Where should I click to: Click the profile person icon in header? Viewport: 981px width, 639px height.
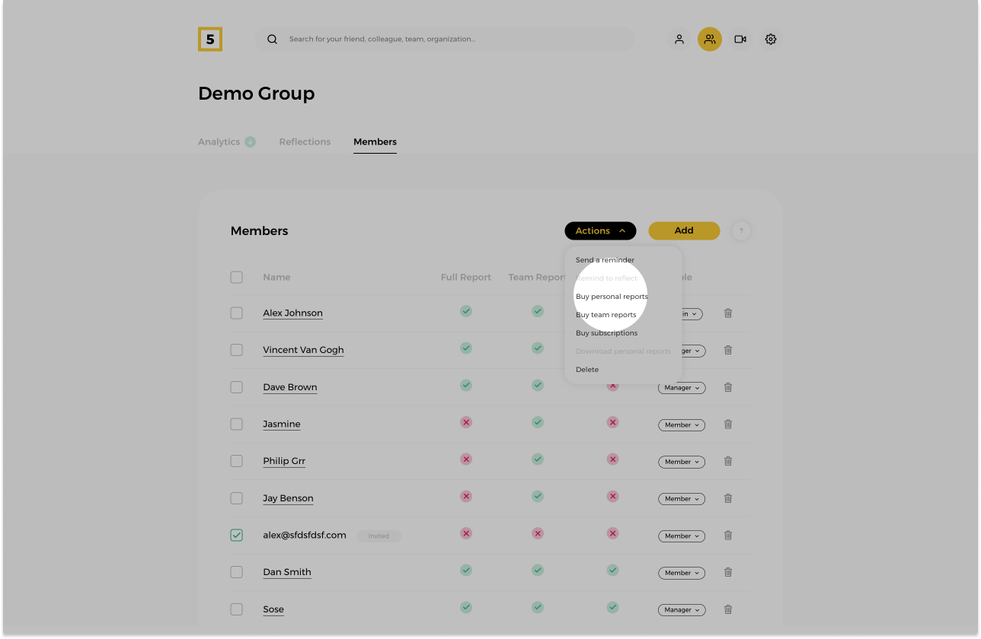point(679,40)
